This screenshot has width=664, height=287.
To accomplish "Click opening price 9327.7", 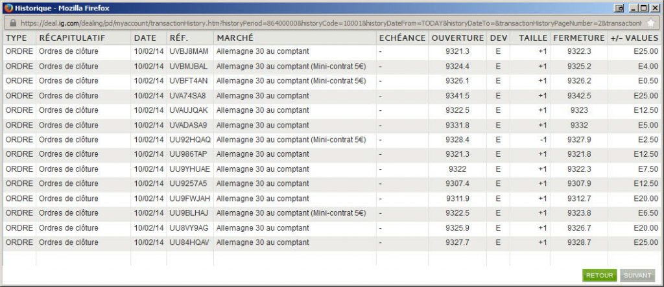I will pyautogui.click(x=457, y=242).
